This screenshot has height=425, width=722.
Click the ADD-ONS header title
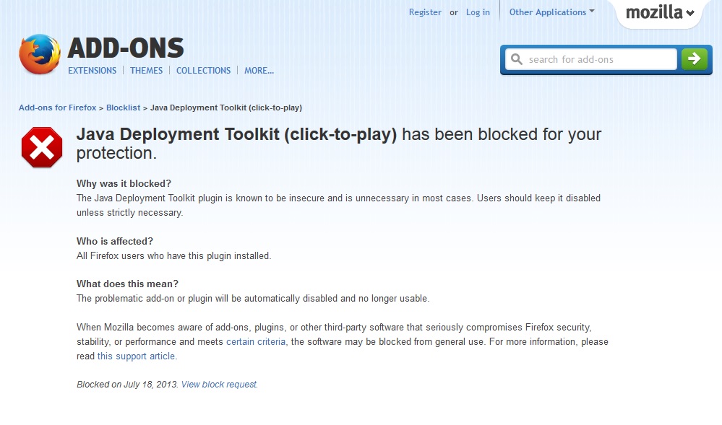point(126,48)
